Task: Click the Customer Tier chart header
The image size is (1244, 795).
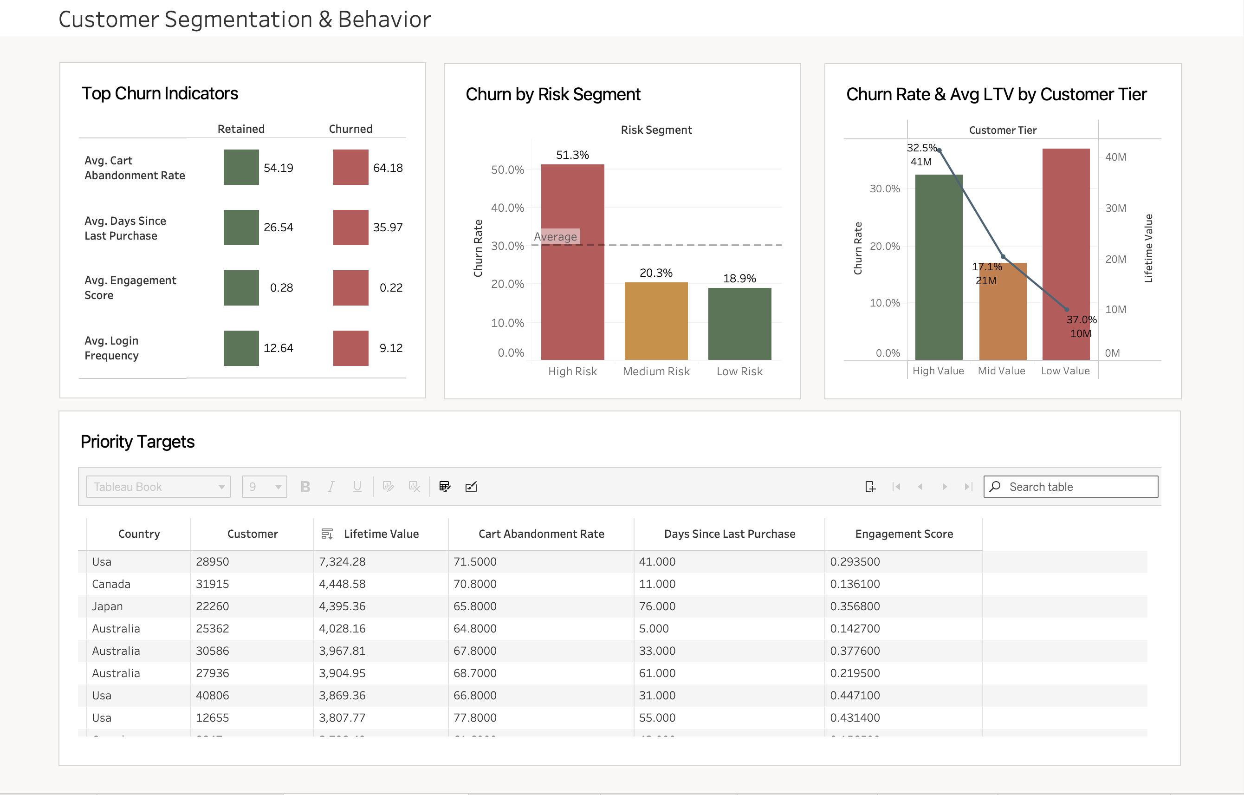Action: [1003, 130]
